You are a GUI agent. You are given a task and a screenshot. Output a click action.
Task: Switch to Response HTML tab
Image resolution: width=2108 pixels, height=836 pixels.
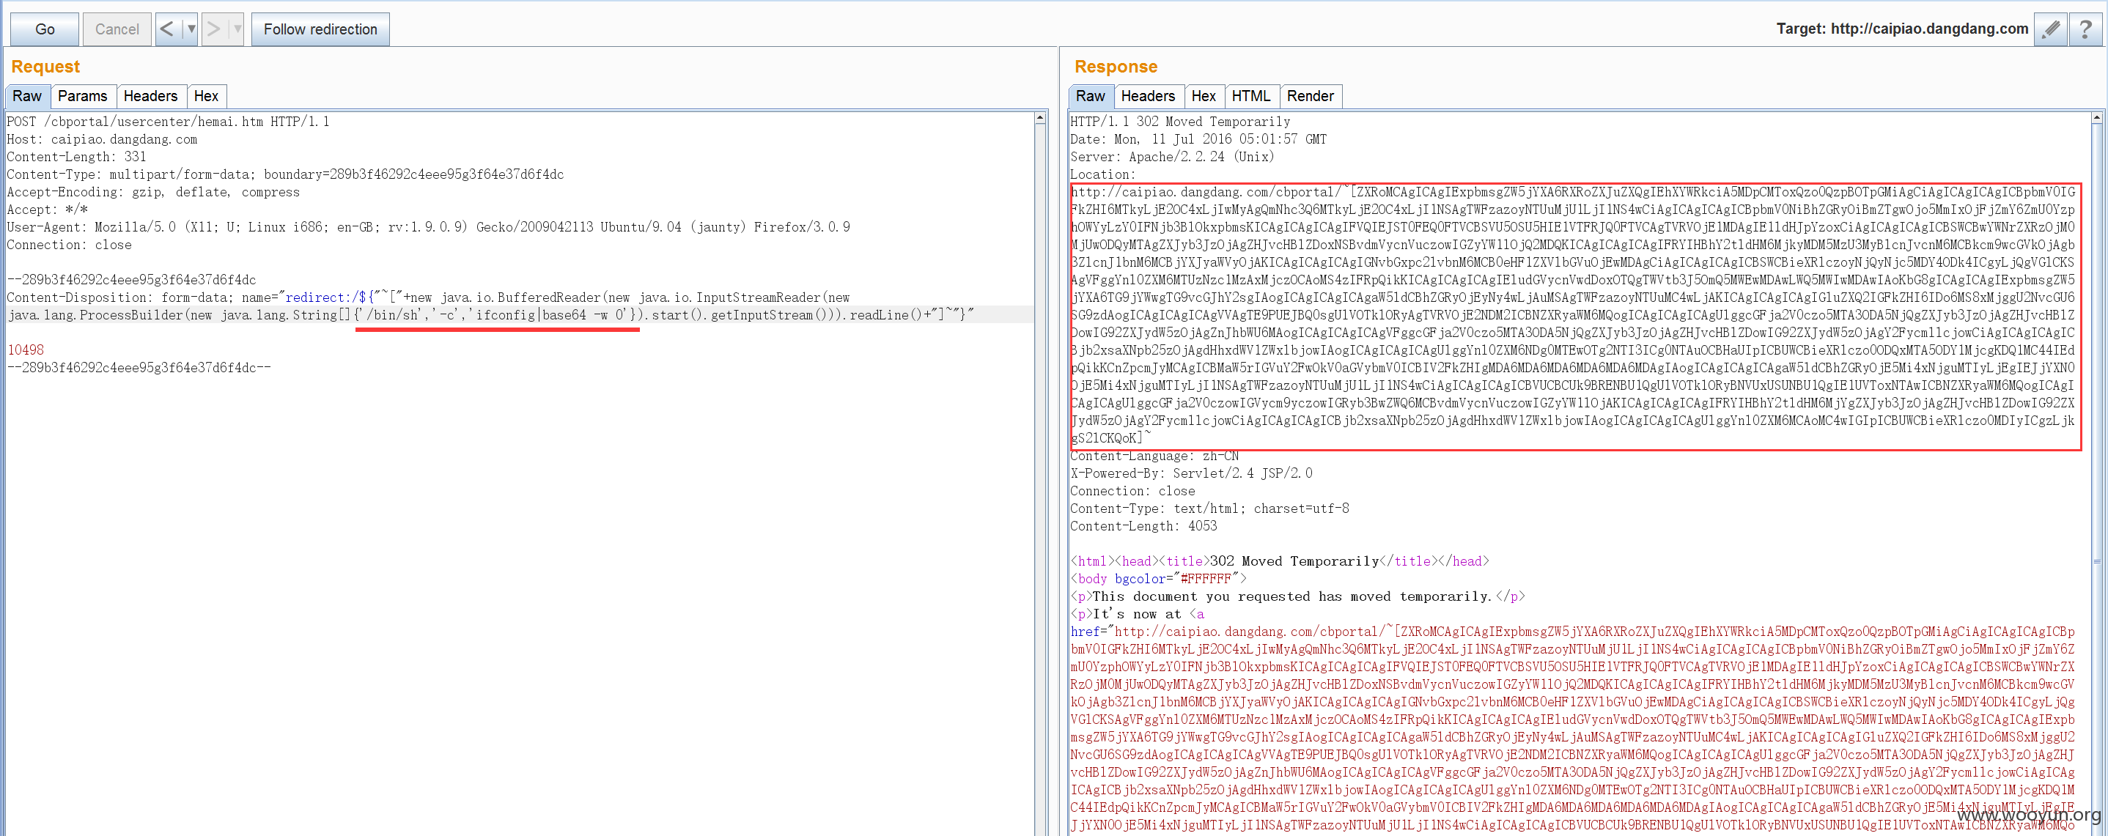(x=1250, y=96)
